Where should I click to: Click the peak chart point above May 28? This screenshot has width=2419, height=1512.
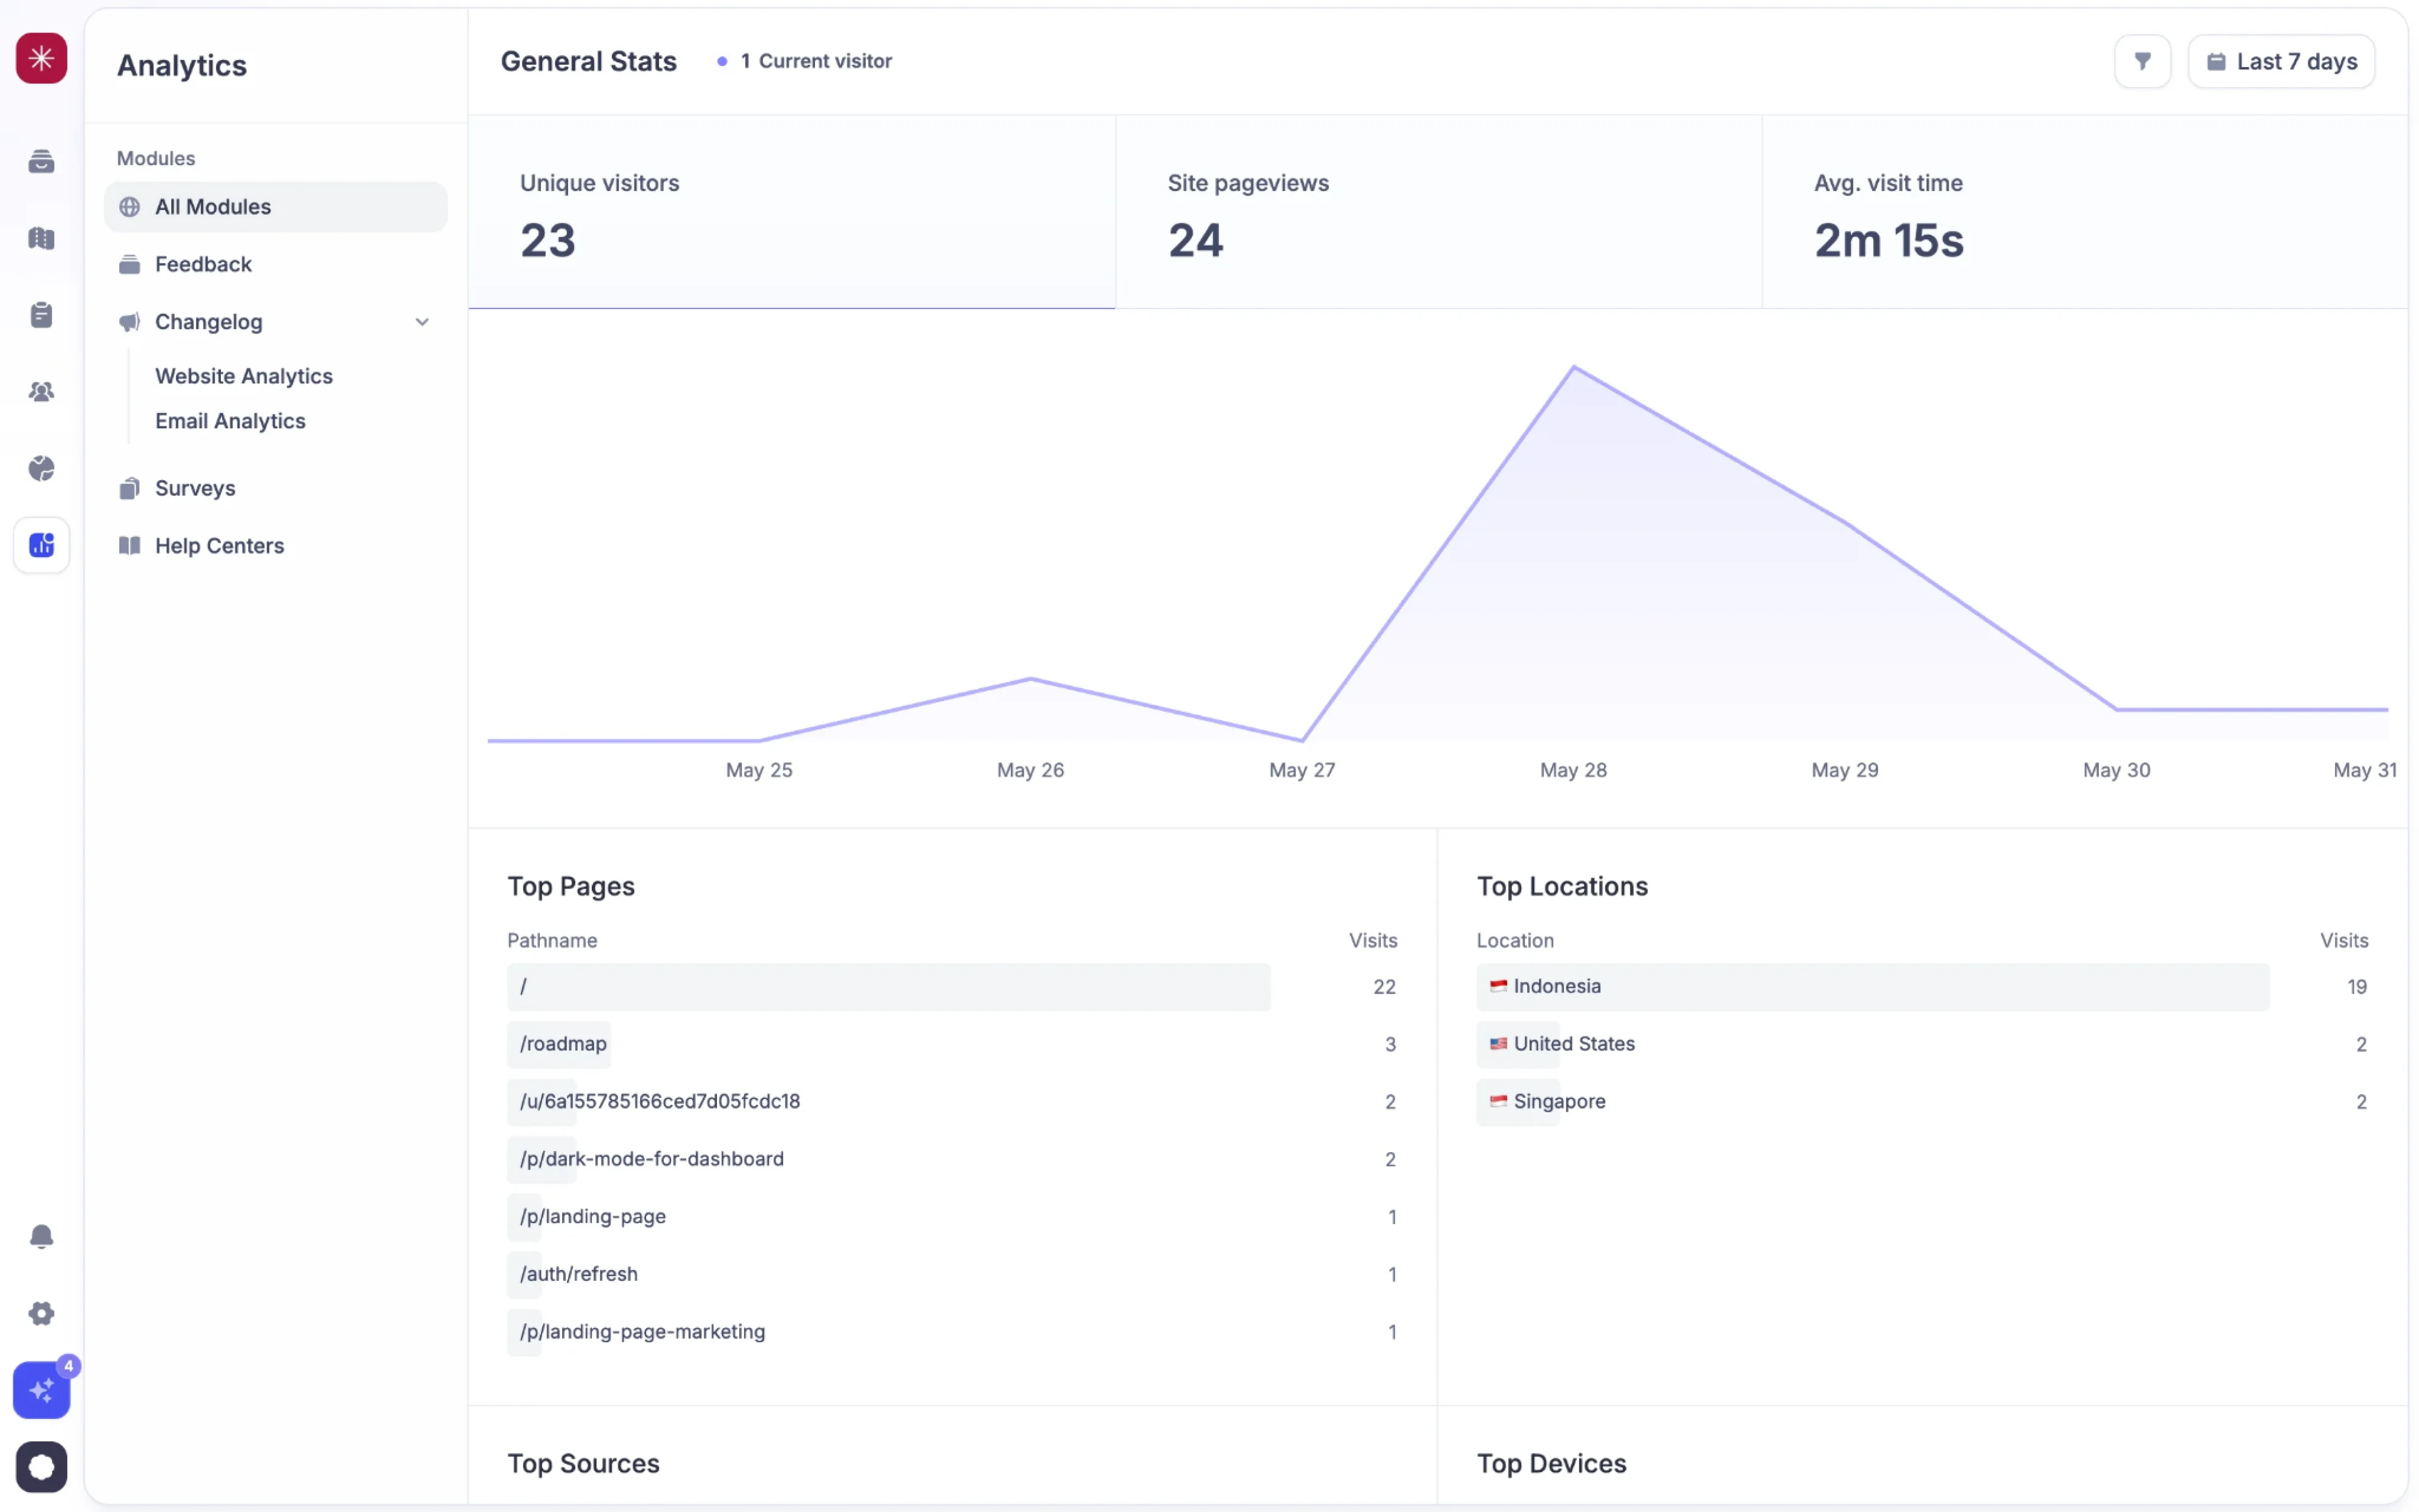tap(1574, 367)
